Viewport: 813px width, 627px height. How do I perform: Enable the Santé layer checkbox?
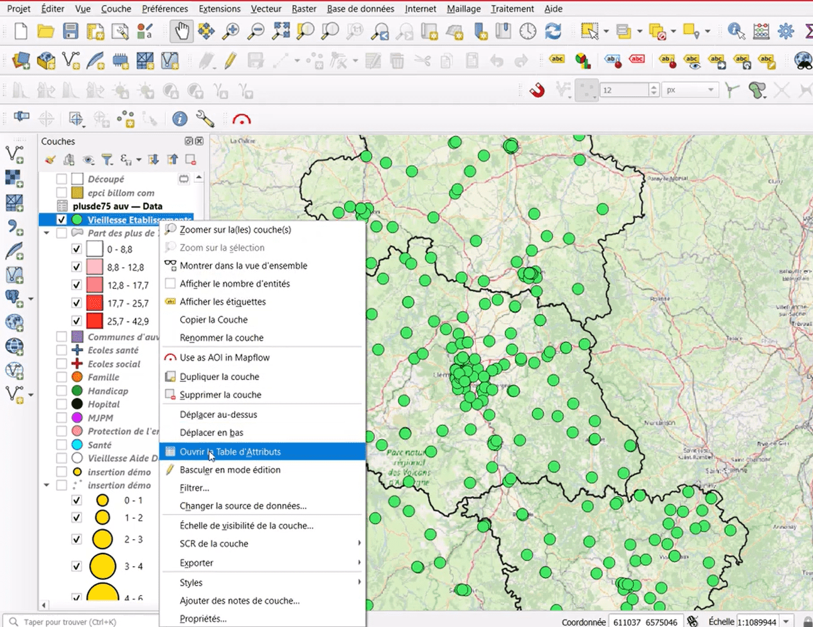[x=62, y=445]
